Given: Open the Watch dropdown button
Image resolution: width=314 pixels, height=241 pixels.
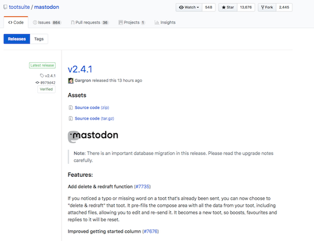Looking at the screenshot, I should pos(189,8).
